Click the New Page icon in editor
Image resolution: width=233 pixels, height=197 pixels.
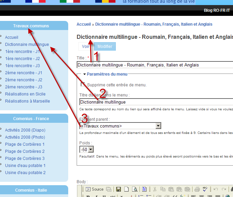pos(126,189)
